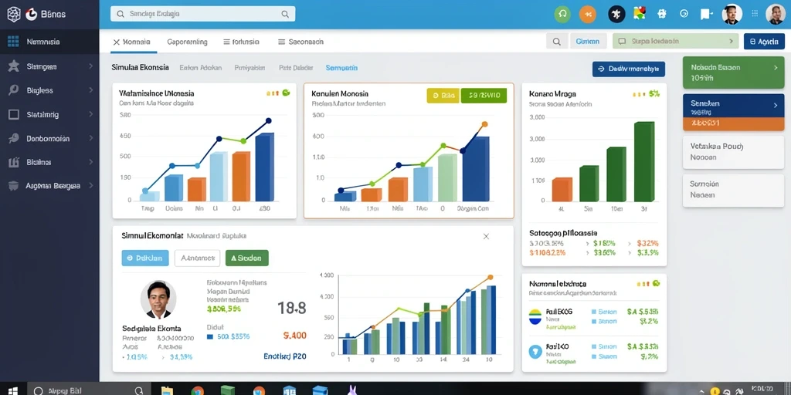Viewport: 791px width, 395px height.
Task: Expand the green Nobadn Bason card arrow
Action: [776, 67]
